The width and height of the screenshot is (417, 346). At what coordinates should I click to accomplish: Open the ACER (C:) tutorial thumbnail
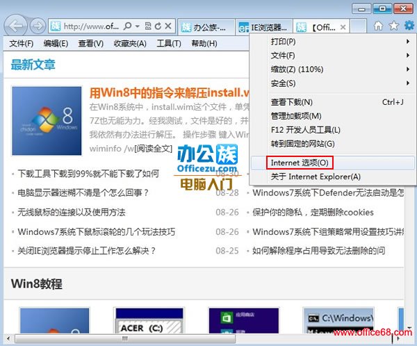tap(149, 320)
